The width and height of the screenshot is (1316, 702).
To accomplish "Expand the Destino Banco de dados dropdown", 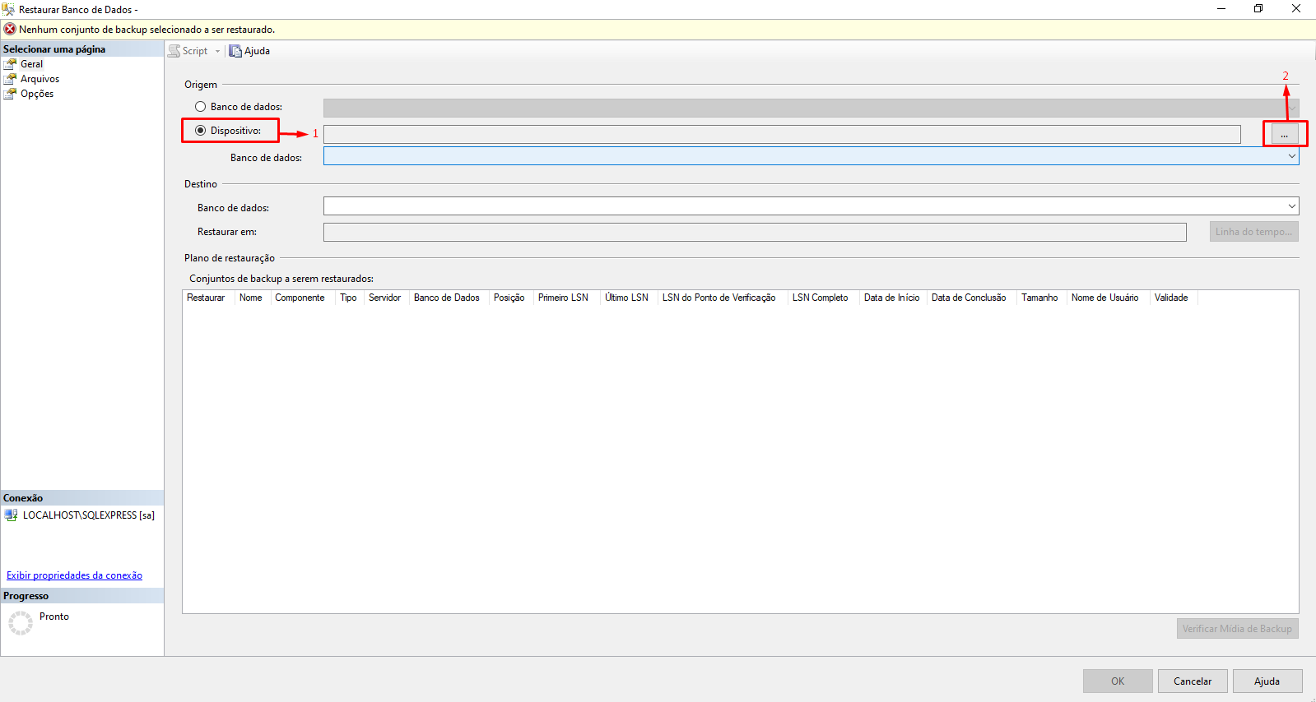I will pyautogui.click(x=1291, y=206).
